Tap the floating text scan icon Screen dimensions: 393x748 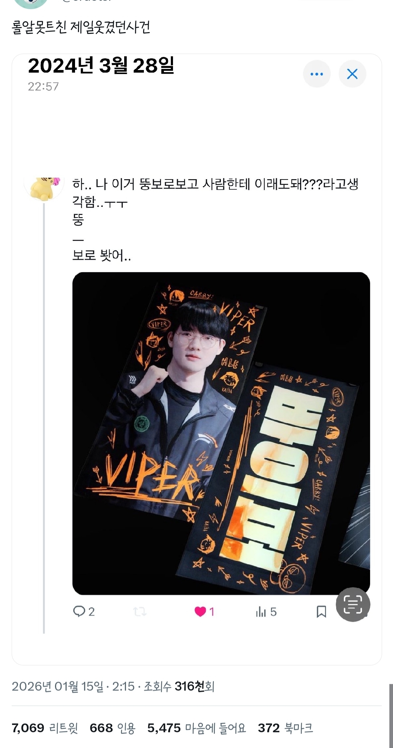tap(353, 604)
